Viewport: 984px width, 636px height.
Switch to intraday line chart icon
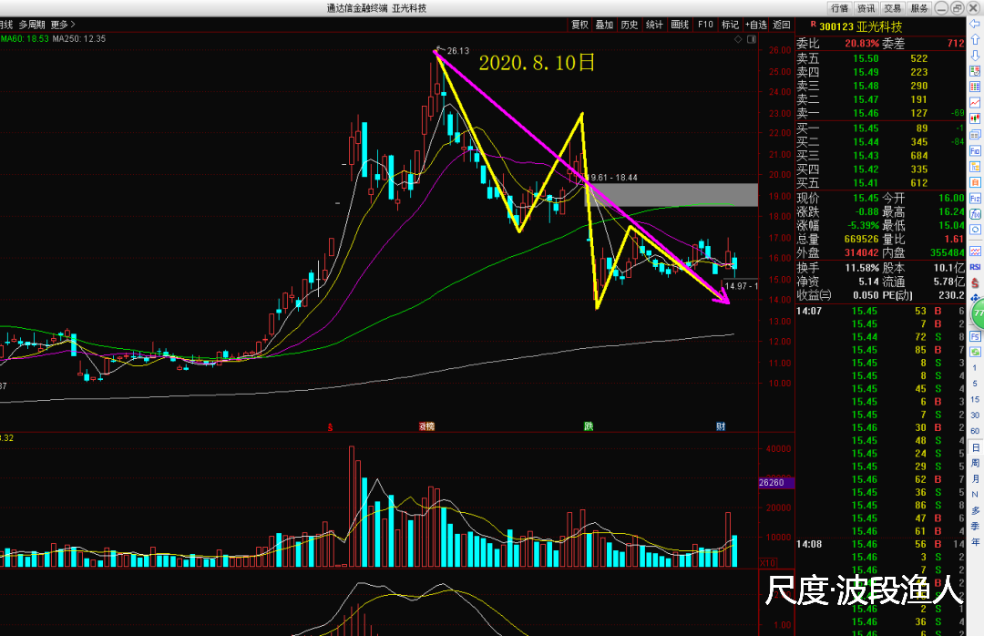975,102
